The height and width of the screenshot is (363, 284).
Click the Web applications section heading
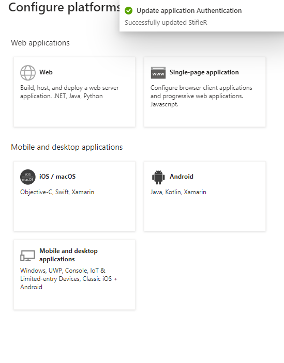[40, 43]
